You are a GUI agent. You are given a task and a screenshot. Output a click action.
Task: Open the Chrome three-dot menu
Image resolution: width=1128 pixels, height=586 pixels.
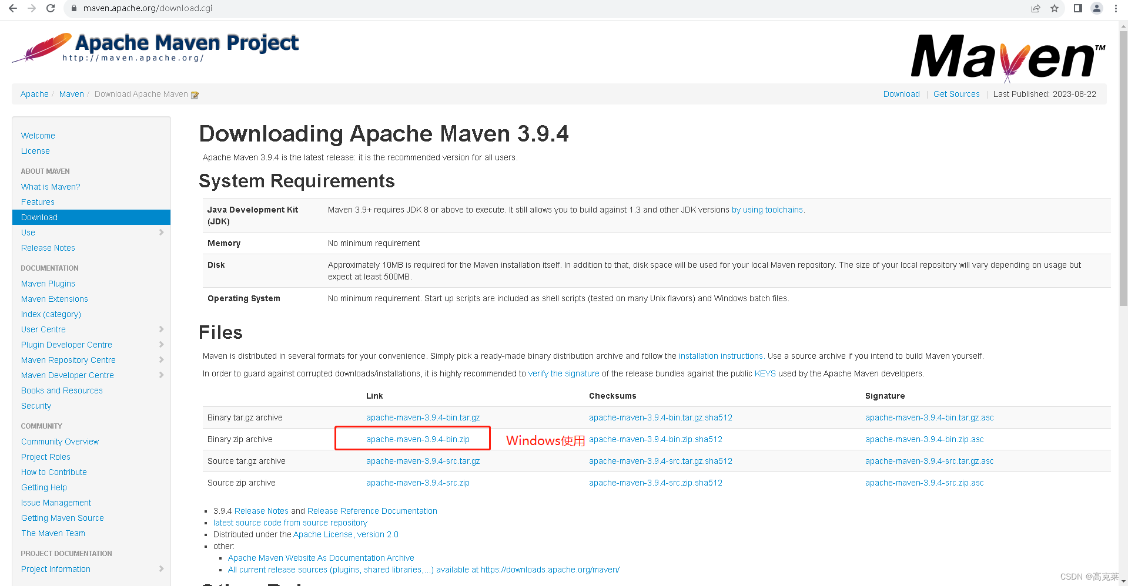[1116, 8]
